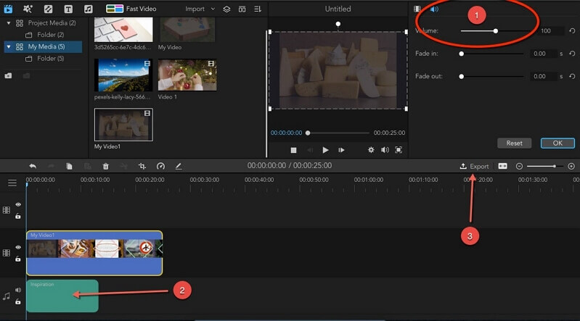Select the My Video thumbnail
This screenshot has height=321, width=580.
(187, 30)
